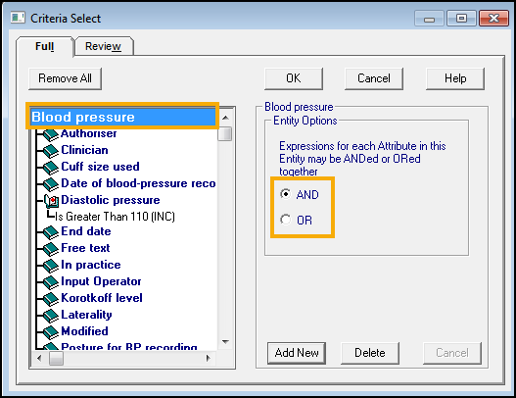Switch to the Review tab
This screenshot has height=398, width=516.
click(x=103, y=46)
